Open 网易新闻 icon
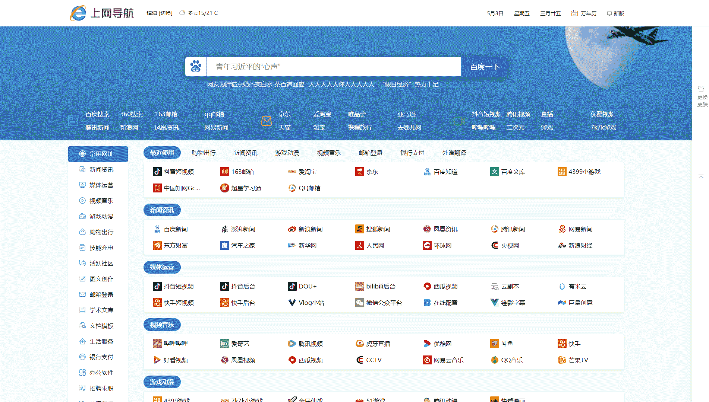Screen dimensions: 709x402 (562, 229)
